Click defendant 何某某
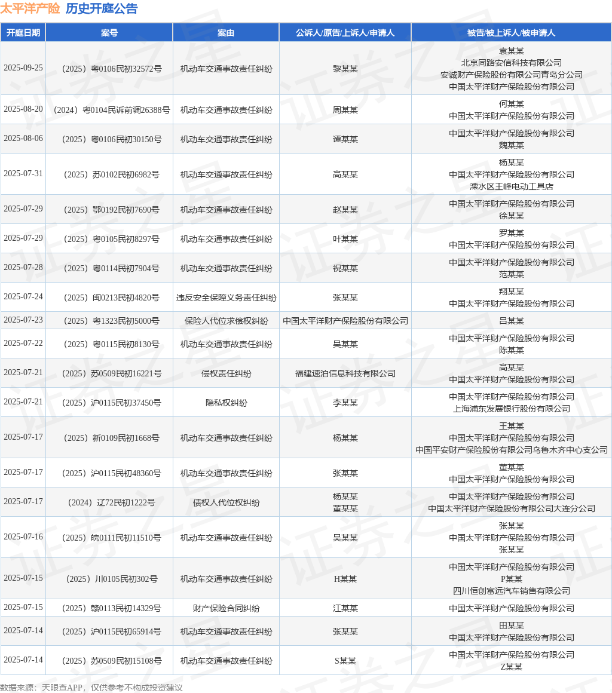Image resolution: width=612 pixels, height=693 pixels. 512,104
